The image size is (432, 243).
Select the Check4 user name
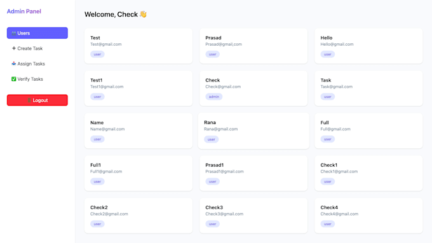[x=329, y=207]
